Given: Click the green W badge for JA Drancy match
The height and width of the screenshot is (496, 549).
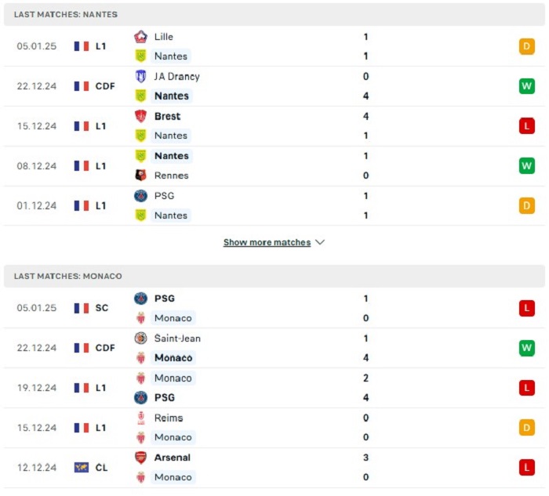Looking at the screenshot, I should tap(526, 86).
